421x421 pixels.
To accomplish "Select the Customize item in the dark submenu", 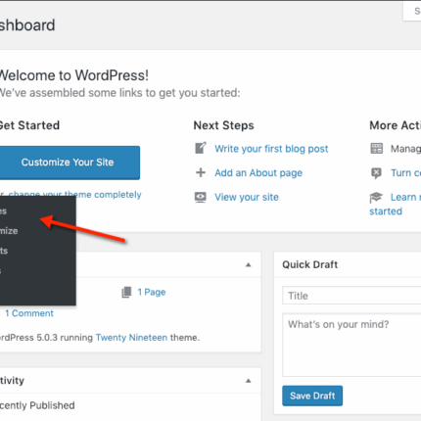I will point(9,231).
